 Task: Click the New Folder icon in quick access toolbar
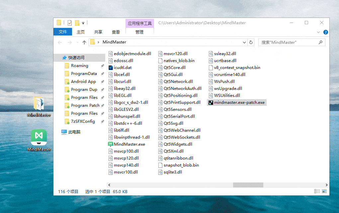(x=77, y=23)
